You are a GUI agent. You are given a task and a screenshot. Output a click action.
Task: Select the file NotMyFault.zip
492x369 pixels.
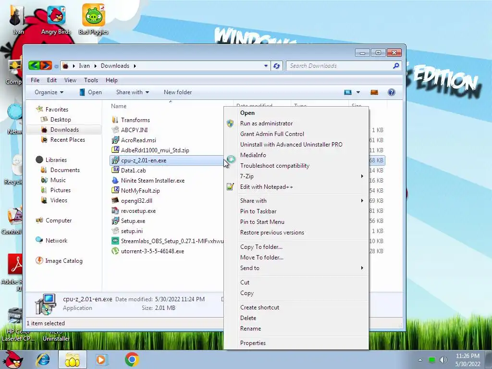(140, 190)
